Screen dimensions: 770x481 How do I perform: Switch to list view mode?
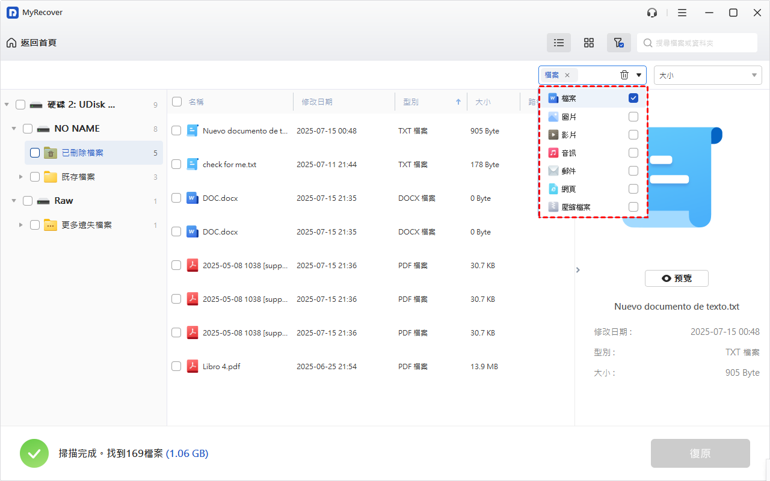(559, 43)
